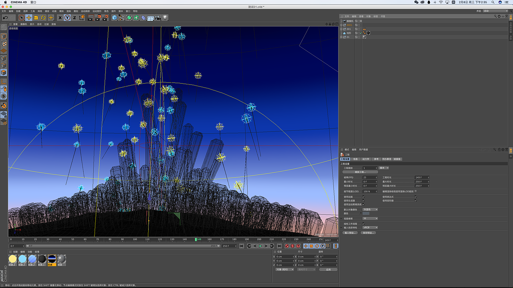Open the 厘米 unit dropdown
This screenshot has height=288, width=513.
[384, 168]
